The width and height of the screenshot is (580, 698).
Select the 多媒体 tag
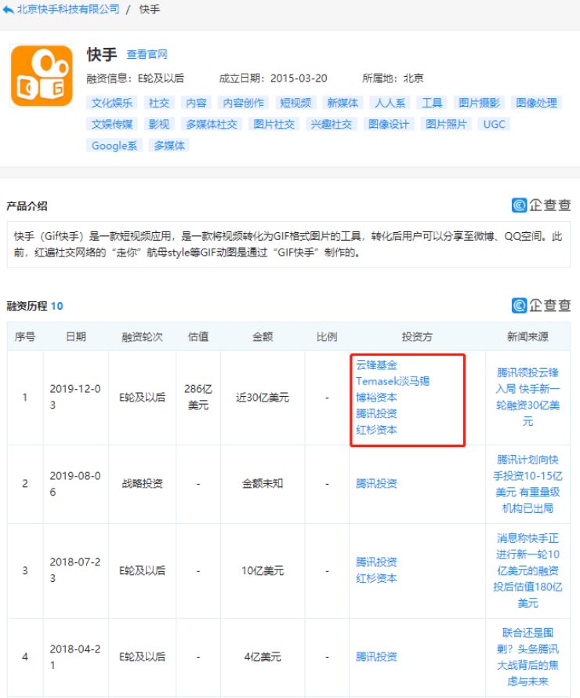(x=169, y=146)
